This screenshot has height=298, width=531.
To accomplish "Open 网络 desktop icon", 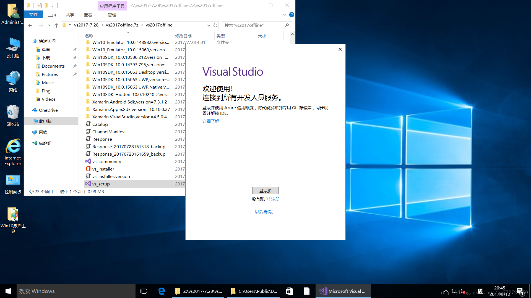I will (x=13, y=82).
